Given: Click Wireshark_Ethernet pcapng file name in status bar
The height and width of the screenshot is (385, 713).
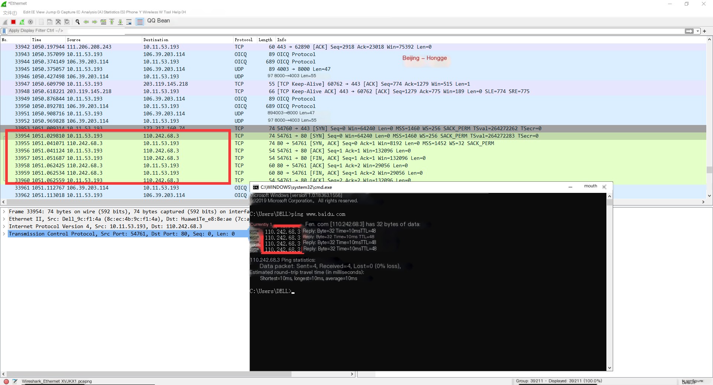Looking at the screenshot, I should (57, 381).
